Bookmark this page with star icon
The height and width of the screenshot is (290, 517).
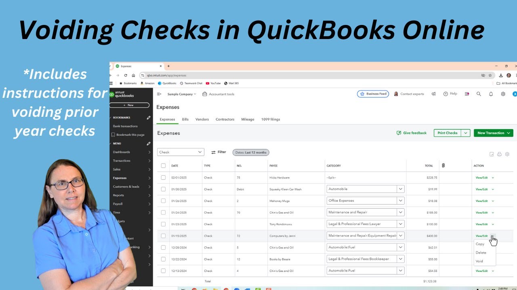490,75
